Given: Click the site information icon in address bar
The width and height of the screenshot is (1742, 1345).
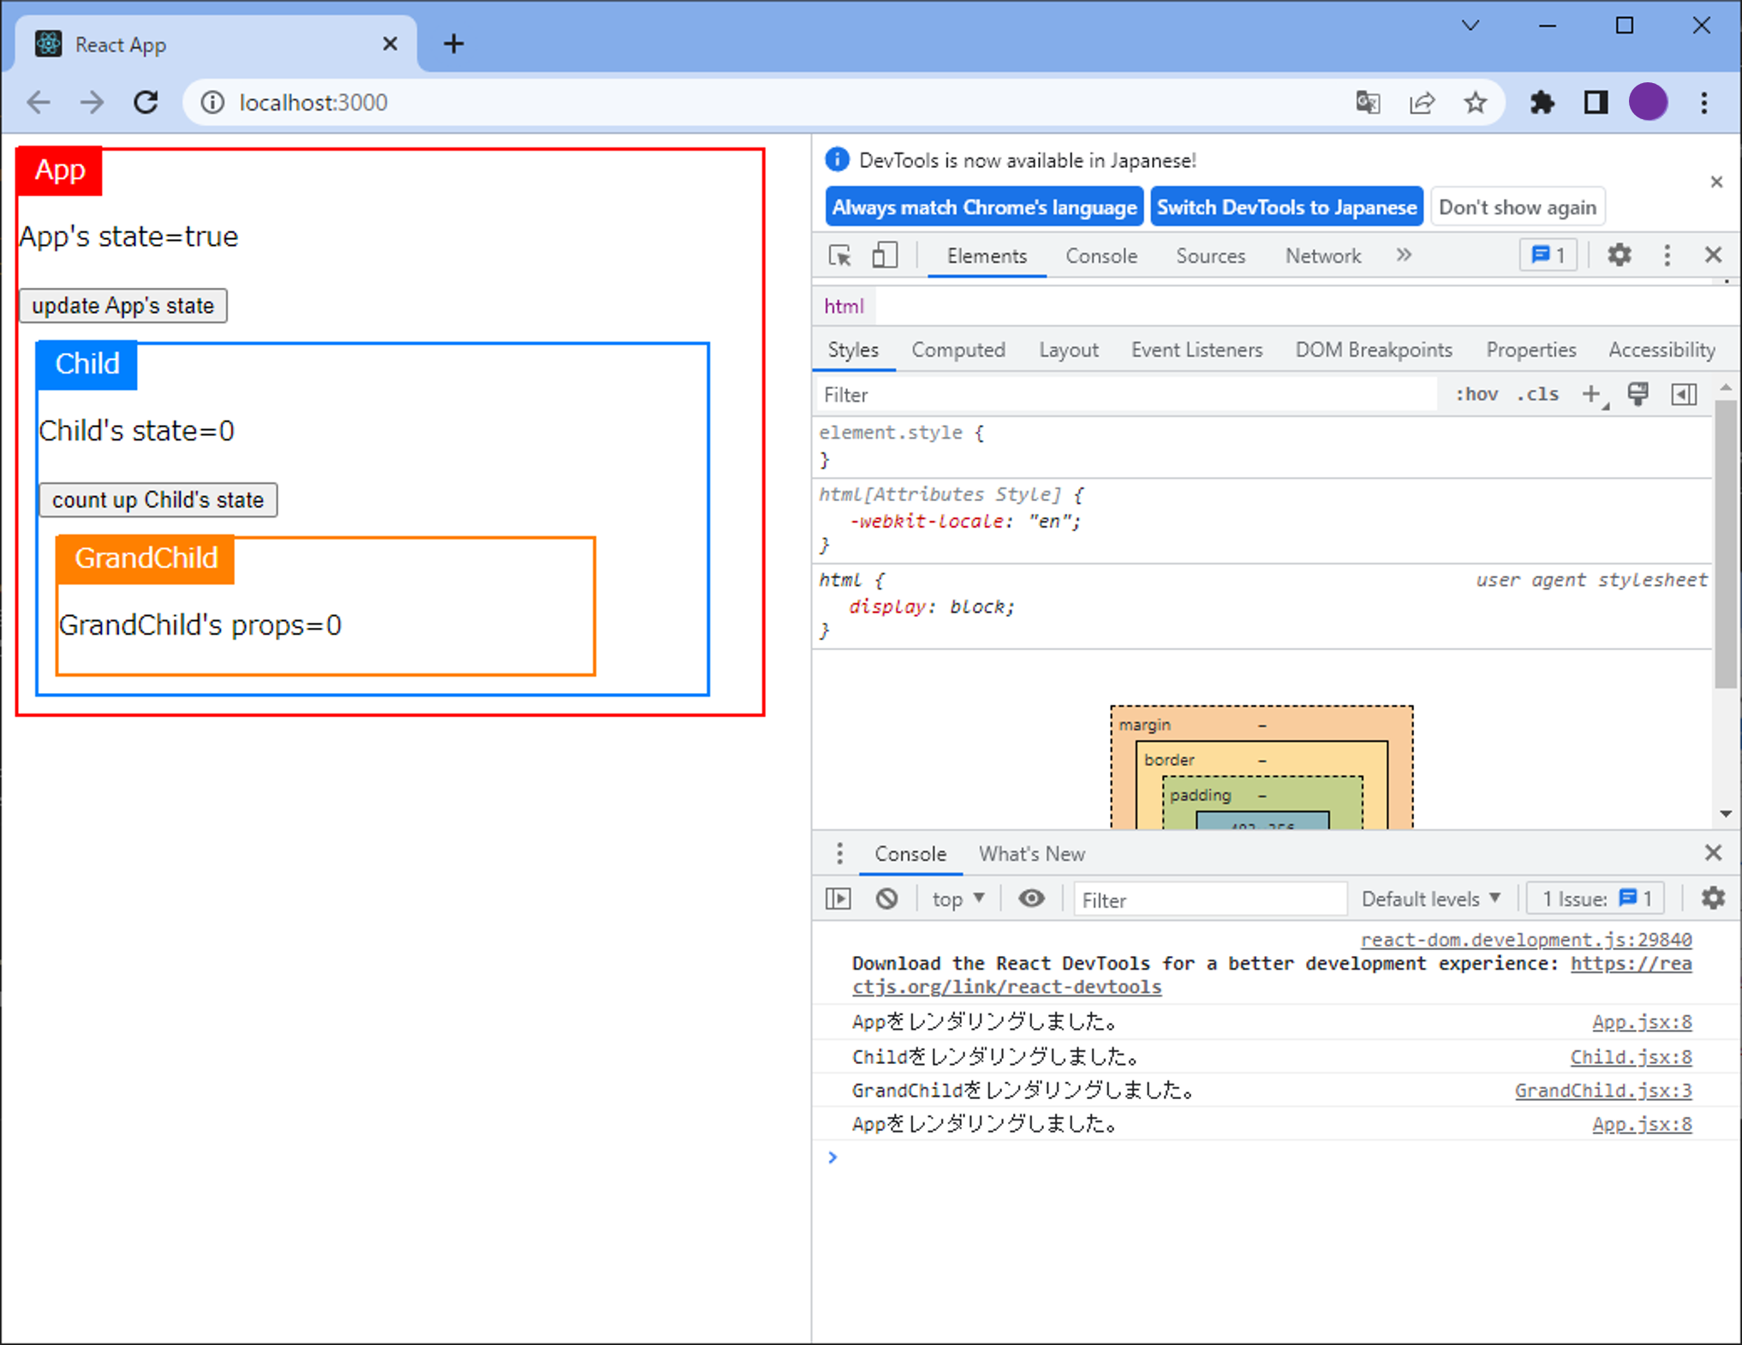Looking at the screenshot, I should click(212, 103).
